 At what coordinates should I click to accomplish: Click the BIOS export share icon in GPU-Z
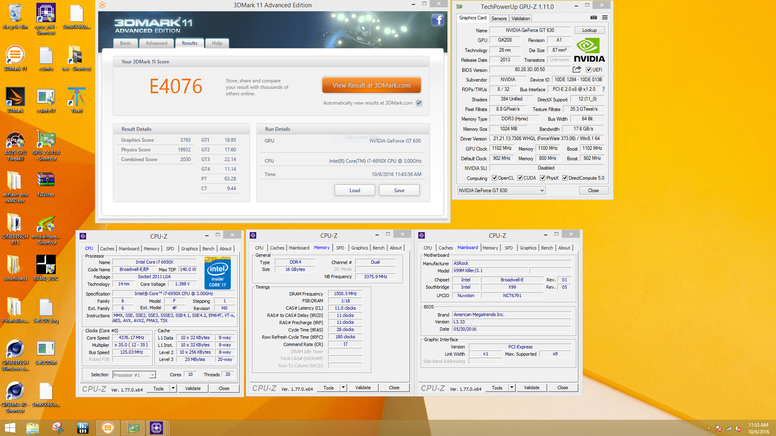coord(577,69)
